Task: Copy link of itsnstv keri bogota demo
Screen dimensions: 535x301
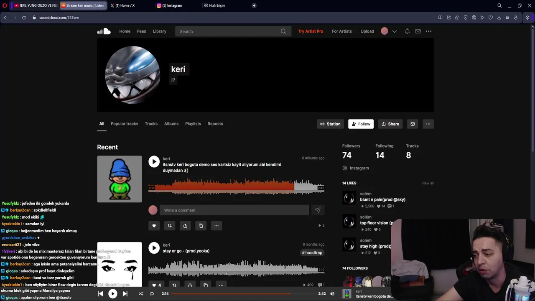Action: [x=201, y=226]
